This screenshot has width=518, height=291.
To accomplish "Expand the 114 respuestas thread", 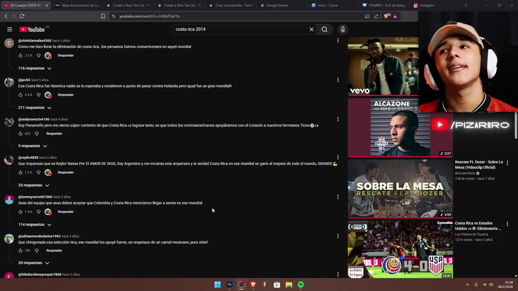I will (x=35, y=224).
